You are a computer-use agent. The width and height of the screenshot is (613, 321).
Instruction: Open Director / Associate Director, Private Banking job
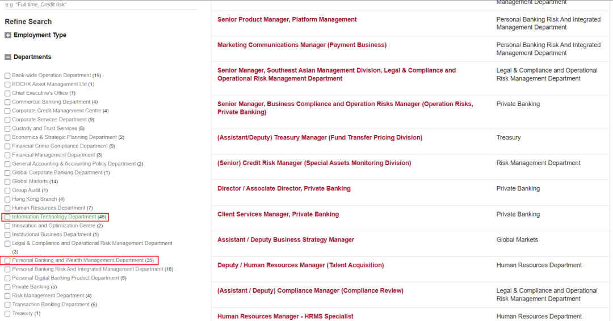point(284,188)
